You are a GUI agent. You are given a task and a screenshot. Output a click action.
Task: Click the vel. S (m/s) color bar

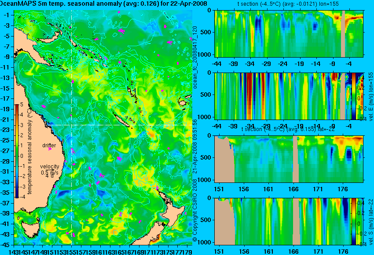tap(353, 222)
